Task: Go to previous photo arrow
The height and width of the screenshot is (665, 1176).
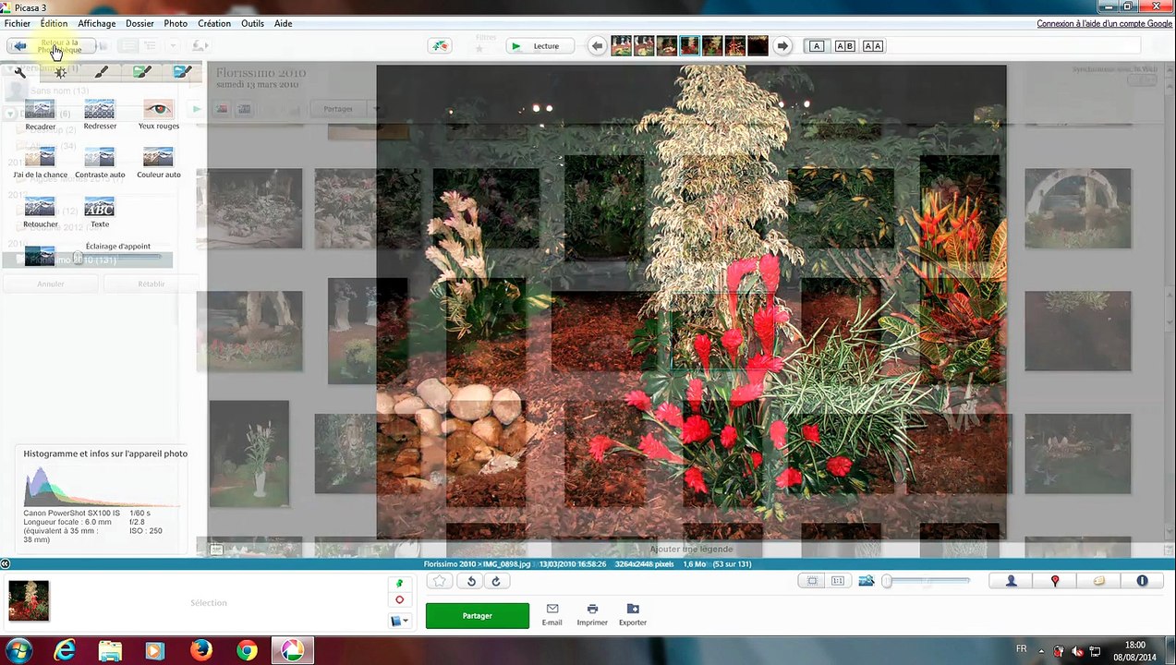Action: pyautogui.click(x=597, y=46)
